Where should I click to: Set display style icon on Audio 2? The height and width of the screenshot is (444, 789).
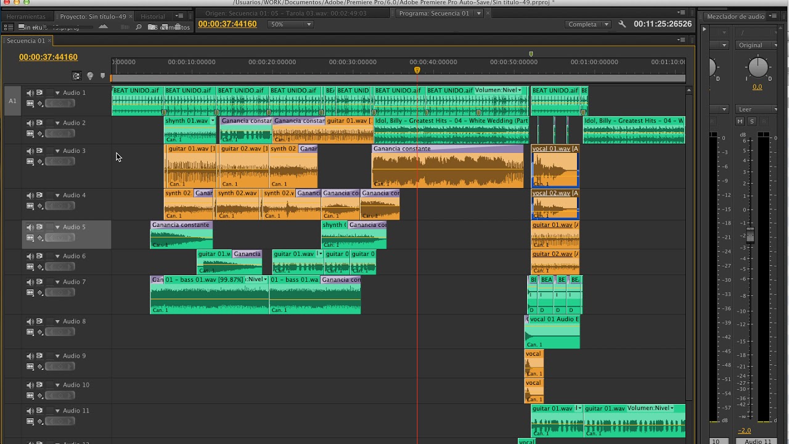30,134
